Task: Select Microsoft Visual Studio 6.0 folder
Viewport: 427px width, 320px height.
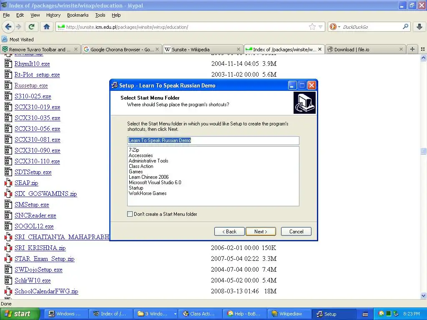Action: click(155, 182)
